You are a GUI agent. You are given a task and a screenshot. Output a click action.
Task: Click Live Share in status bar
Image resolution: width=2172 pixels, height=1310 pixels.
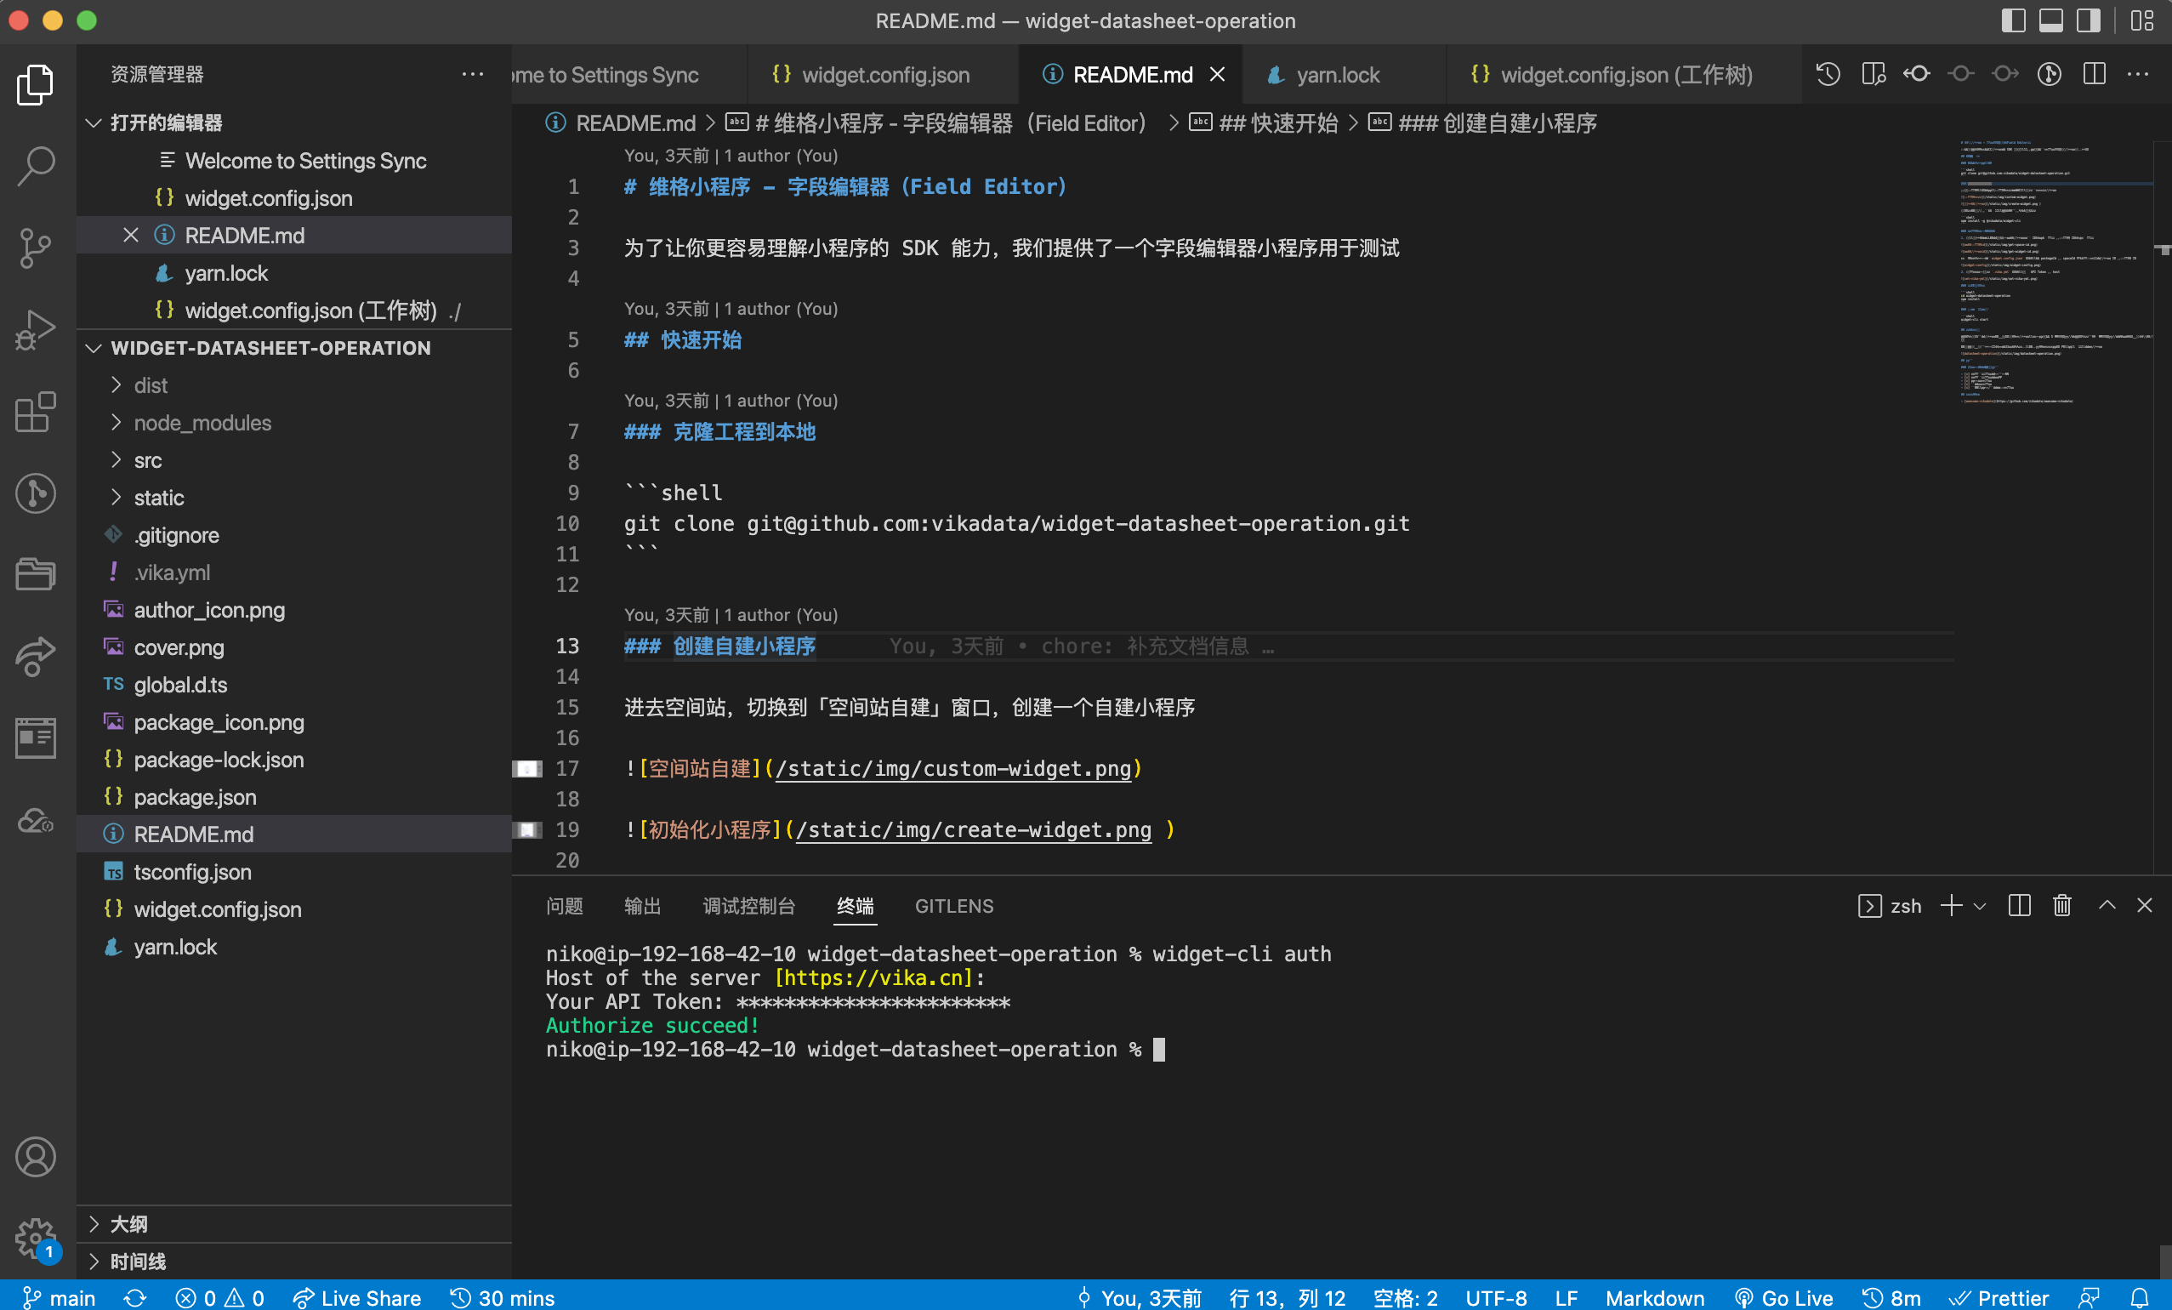point(357,1297)
